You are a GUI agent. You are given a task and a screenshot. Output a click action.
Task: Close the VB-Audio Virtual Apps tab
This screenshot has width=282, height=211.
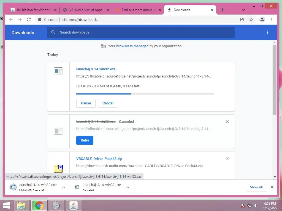pos(108,10)
